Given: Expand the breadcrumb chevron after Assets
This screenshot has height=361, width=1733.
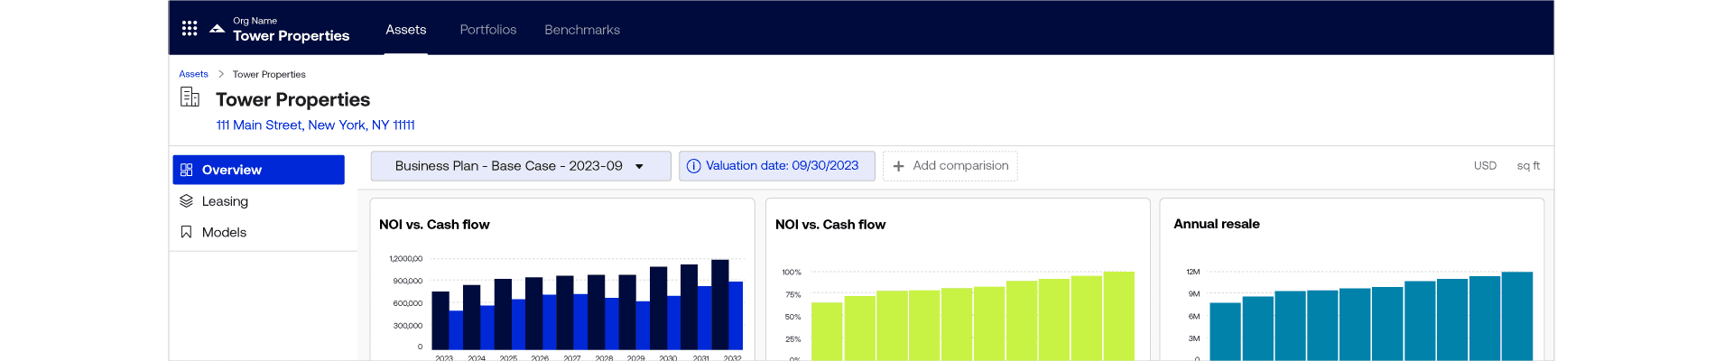Looking at the screenshot, I should 220,74.
